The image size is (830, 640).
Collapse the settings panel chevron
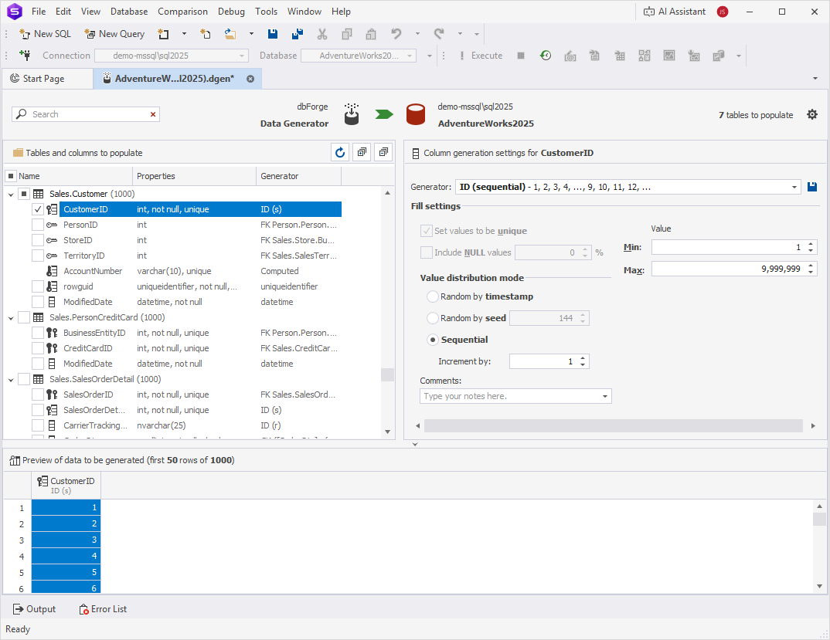[415, 445]
